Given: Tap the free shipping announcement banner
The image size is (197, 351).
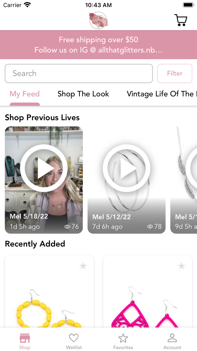Looking at the screenshot, I should point(98,45).
